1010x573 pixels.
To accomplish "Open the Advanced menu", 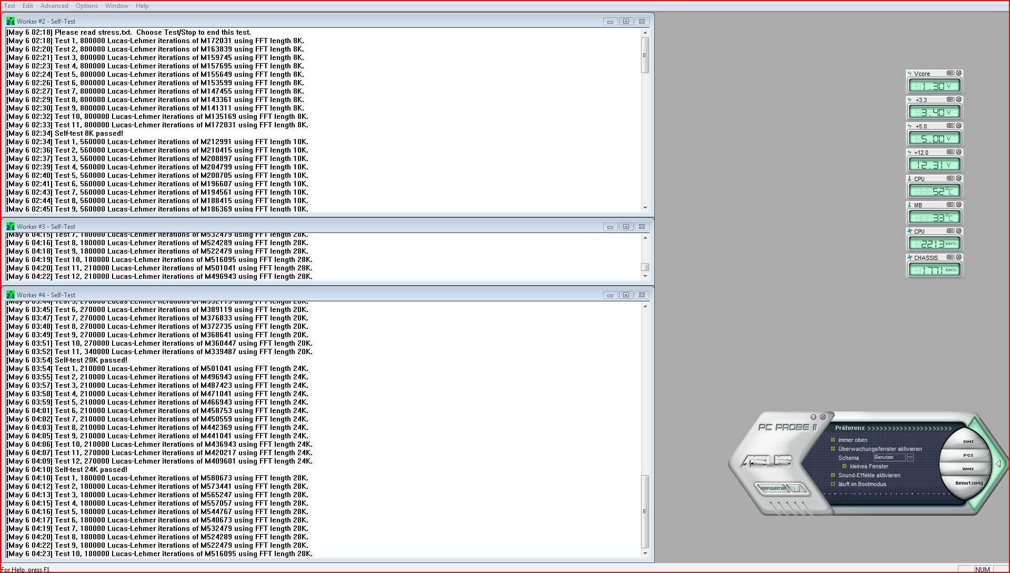I will (x=54, y=6).
